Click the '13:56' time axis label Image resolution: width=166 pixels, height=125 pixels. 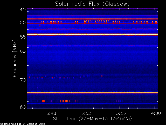click(x=120, y=113)
